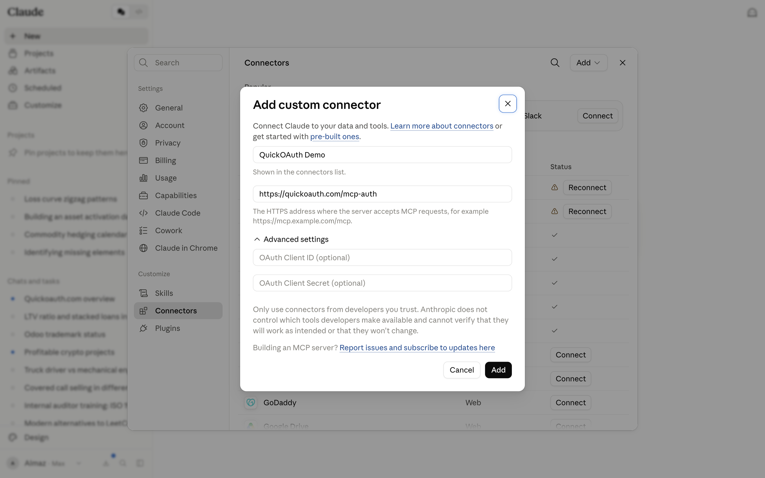Select Connectors in Customize section
Viewport: 765px width, 478px height.
pyautogui.click(x=178, y=311)
